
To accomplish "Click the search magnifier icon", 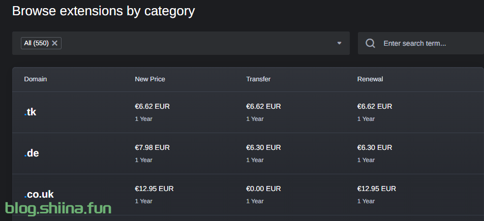I will [371, 43].
